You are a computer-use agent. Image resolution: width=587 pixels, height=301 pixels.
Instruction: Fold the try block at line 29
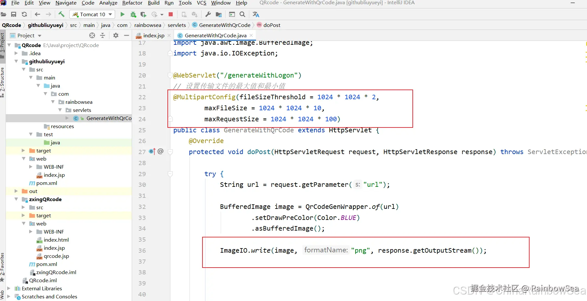point(170,174)
